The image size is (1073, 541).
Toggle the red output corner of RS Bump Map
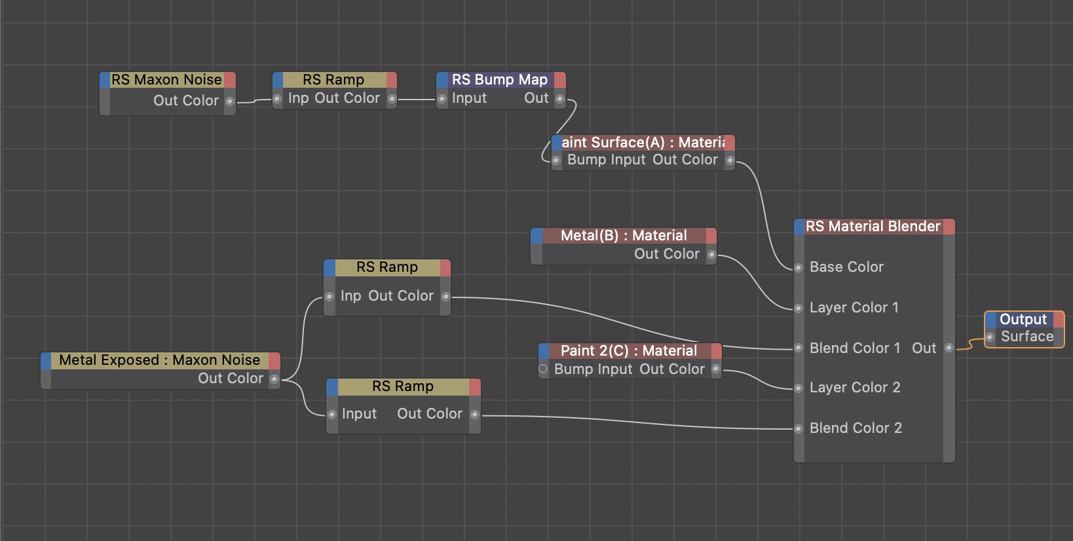tap(560, 80)
